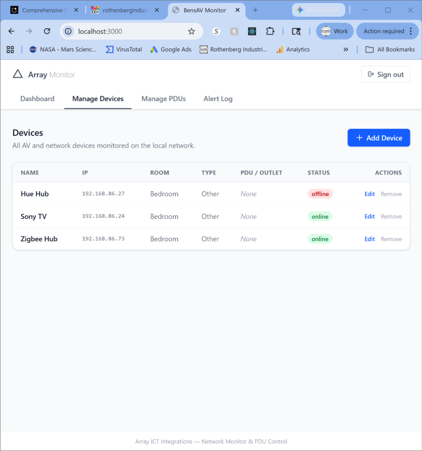Open the Chrome three-dot menu

411,31
